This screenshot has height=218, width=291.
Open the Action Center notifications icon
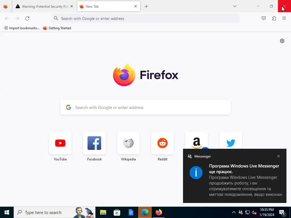click(x=282, y=213)
